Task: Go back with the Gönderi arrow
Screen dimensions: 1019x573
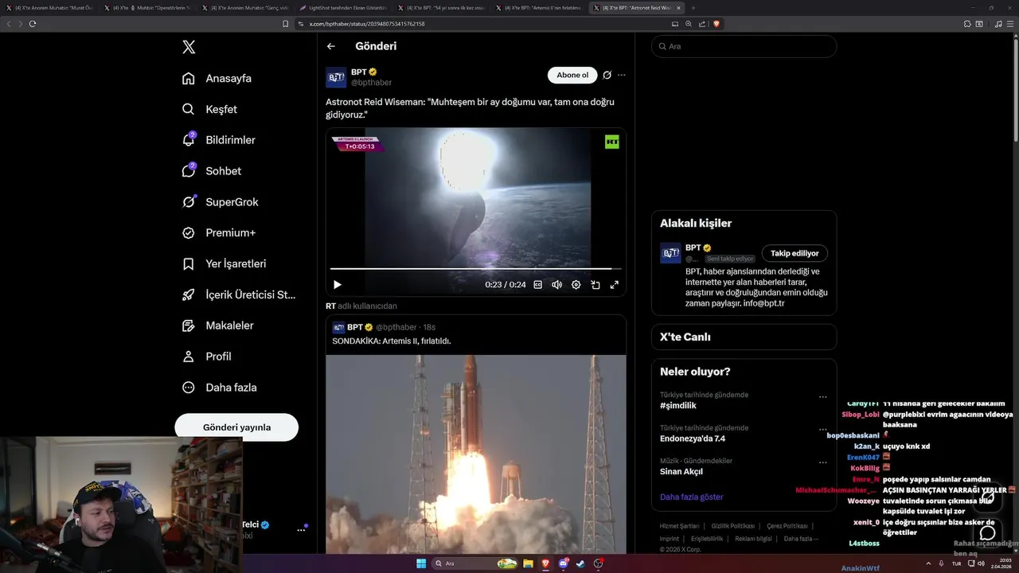Action: coord(331,46)
